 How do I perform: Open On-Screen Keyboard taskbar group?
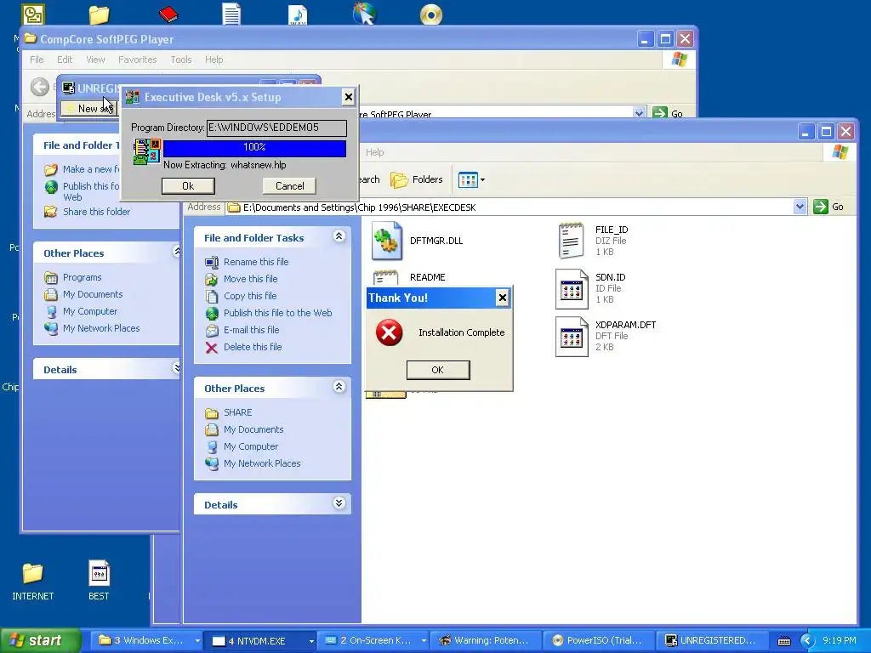click(x=375, y=640)
